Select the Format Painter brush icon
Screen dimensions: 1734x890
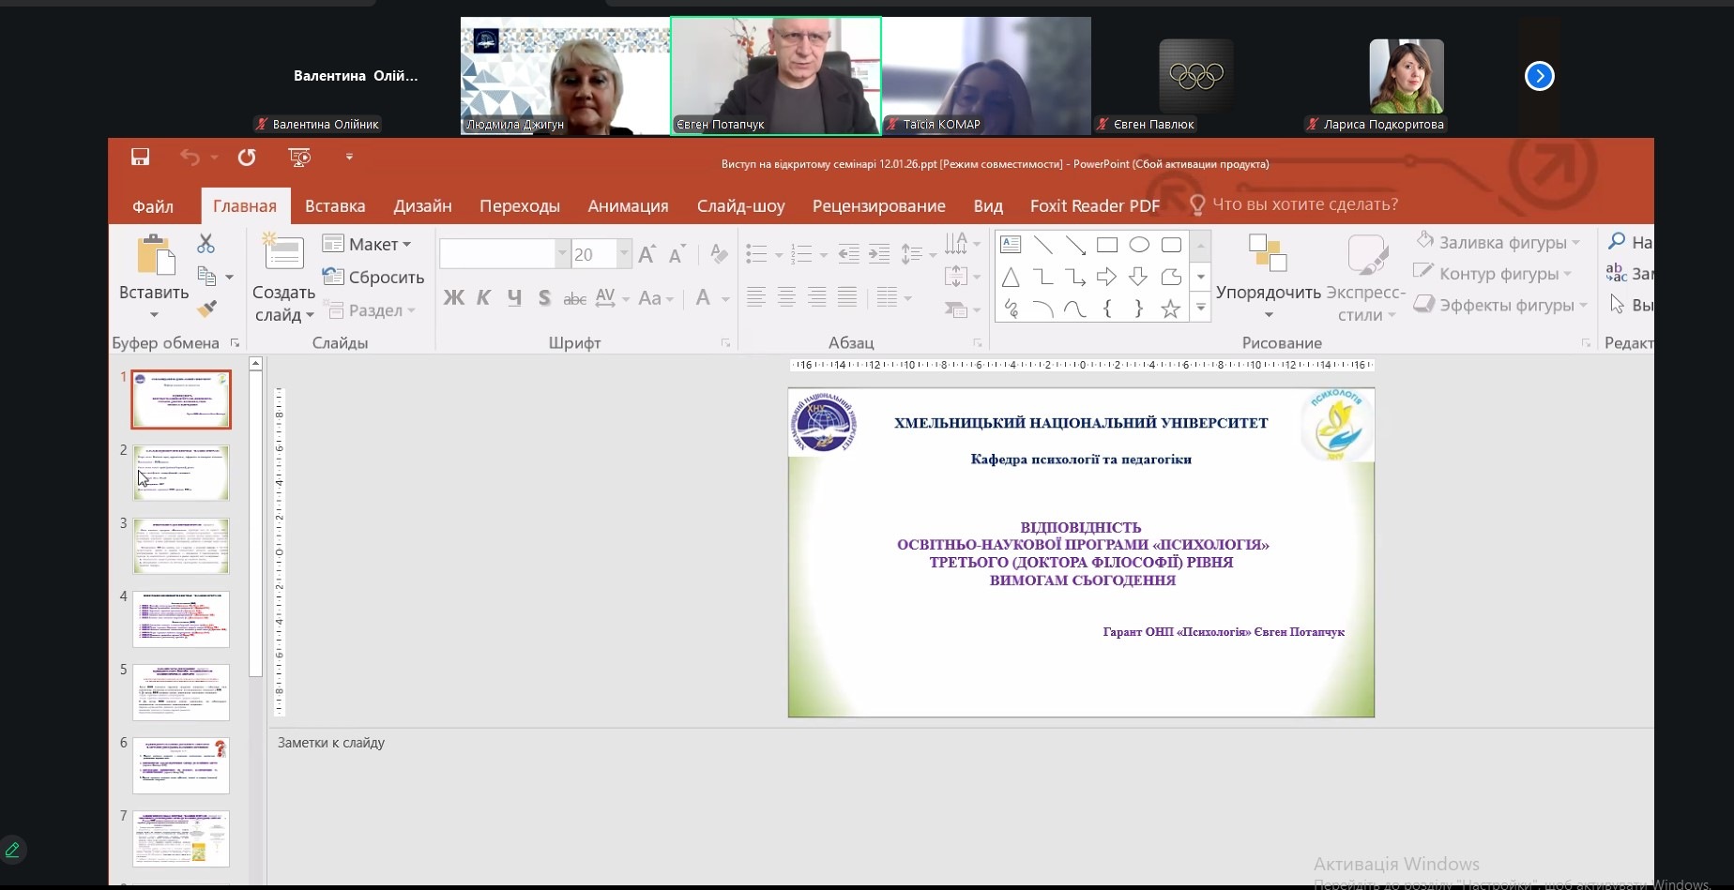206,309
